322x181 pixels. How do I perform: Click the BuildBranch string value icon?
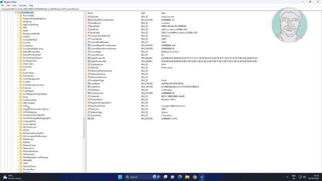[89, 23]
